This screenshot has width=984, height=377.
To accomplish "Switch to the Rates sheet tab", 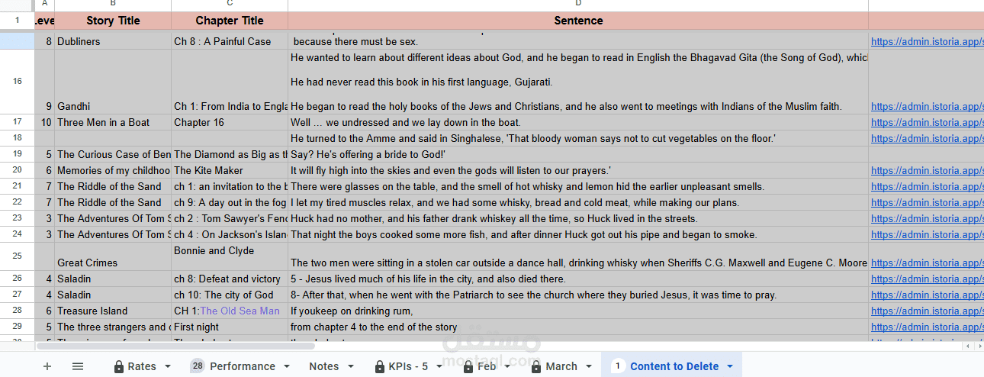I will tap(142, 366).
